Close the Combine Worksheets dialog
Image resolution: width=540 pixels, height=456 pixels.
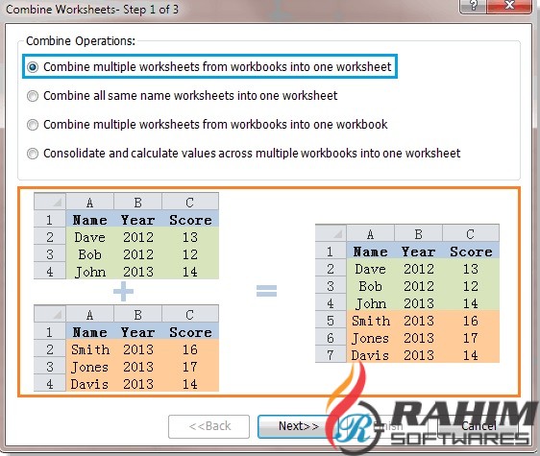[509, 6]
